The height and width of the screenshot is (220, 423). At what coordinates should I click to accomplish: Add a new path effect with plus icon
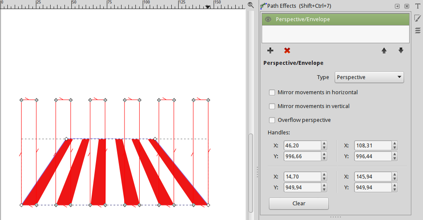[270, 51]
